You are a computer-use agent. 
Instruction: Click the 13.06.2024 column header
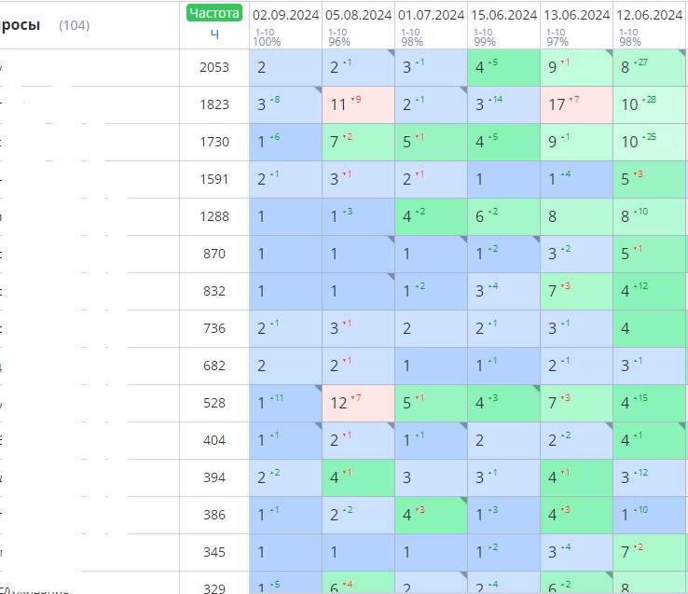click(x=576, y=15)
